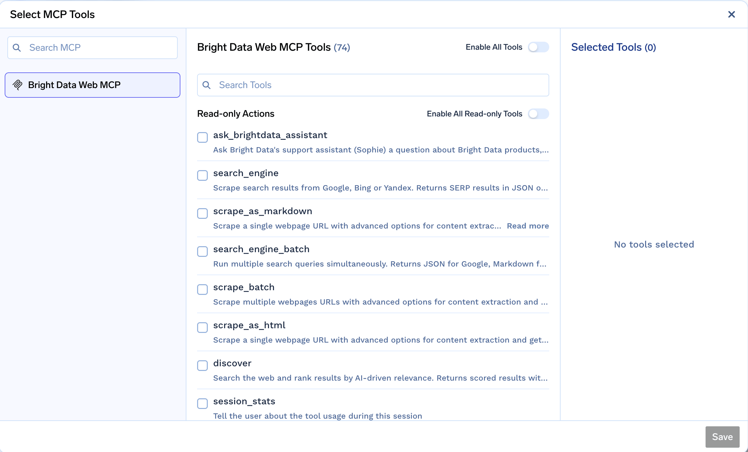
Task: Check the search_engine checkbox
Action: pos(202,175)
